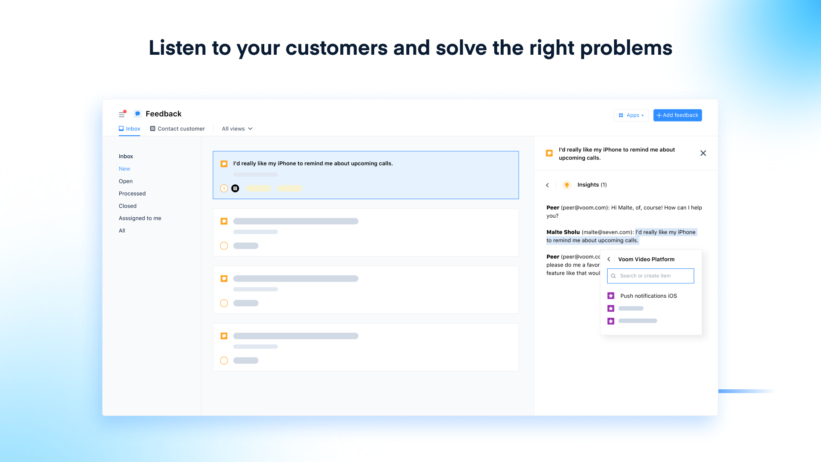Viewport: 821px width, 462px height.
Task: Click the blue Feedback chat bubble icon
Action: coord(138,114)
